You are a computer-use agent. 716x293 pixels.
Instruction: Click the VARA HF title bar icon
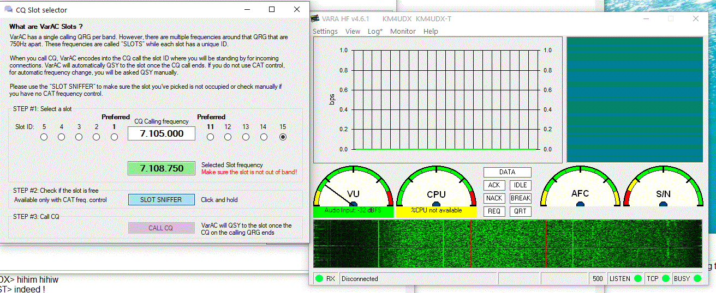pyautogui.click(x=315, y=19)
